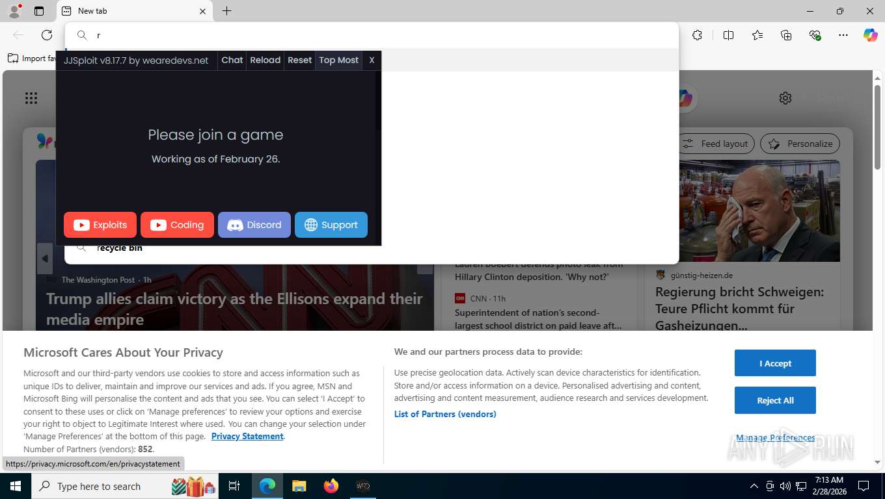Open the Discord button in JJSploit
This screenshot has width=885, height=499.
click(254, 225)
